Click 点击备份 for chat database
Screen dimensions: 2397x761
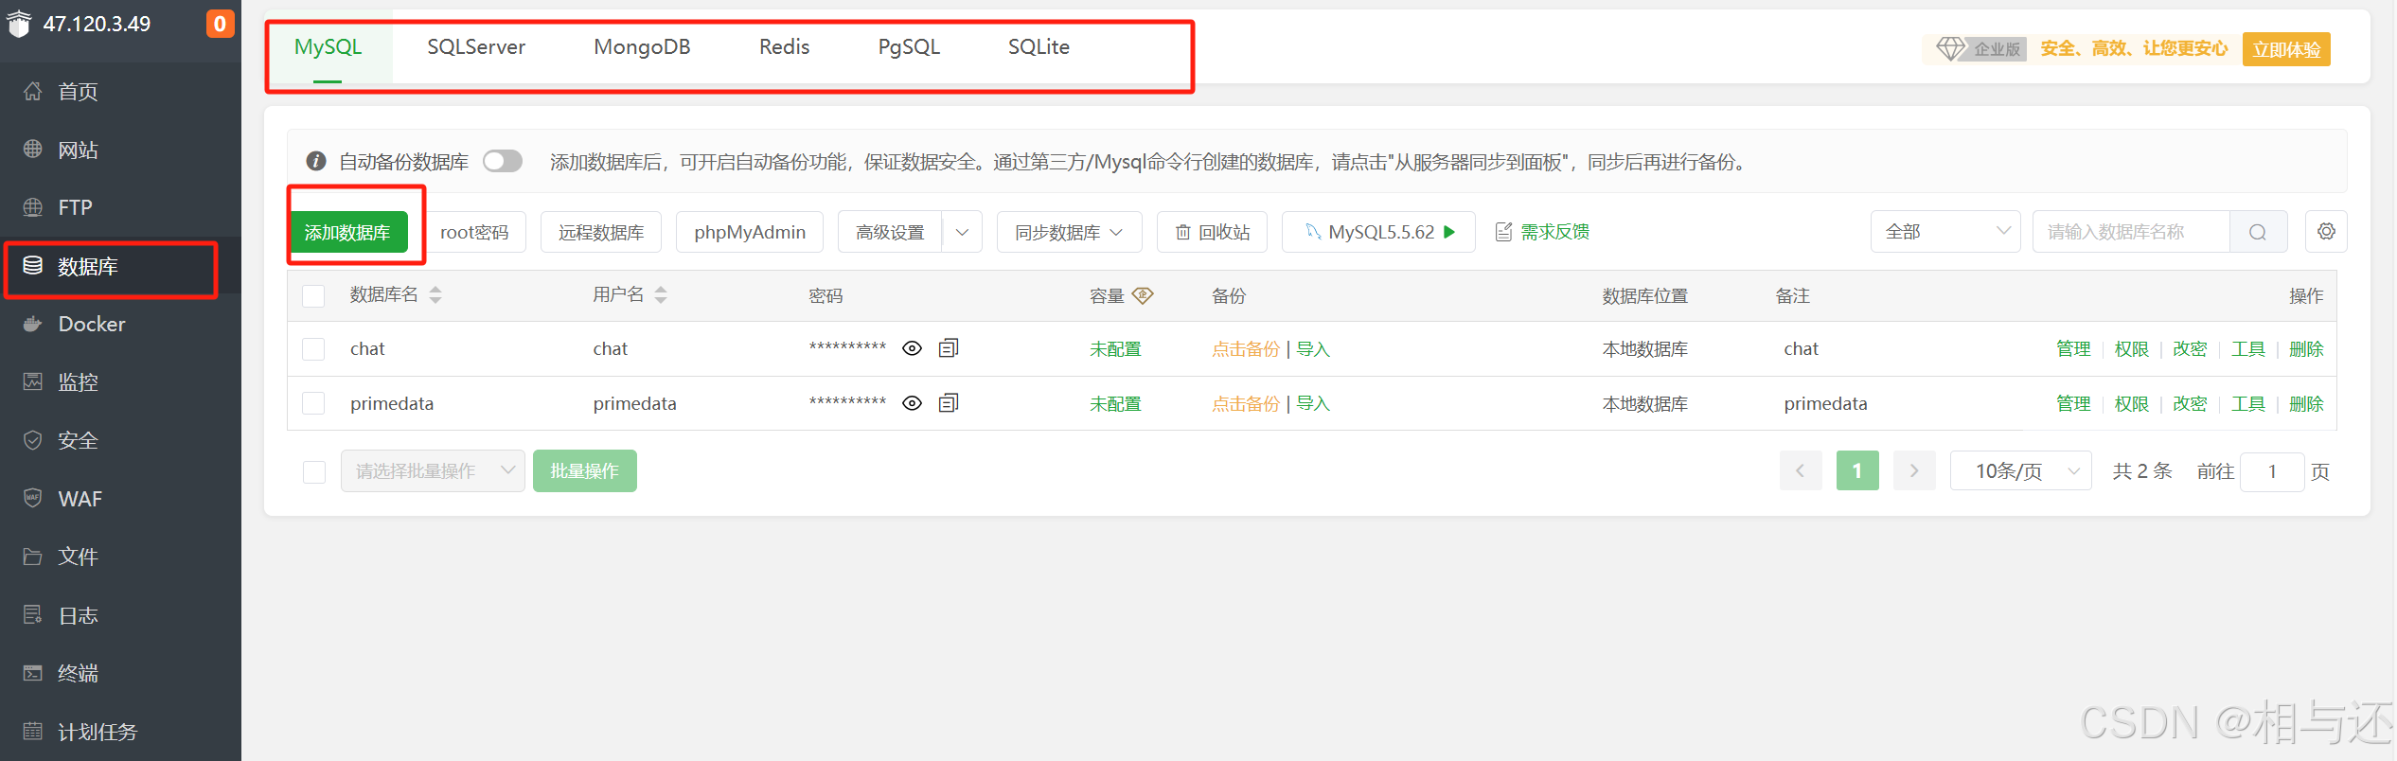[1246, 349]
